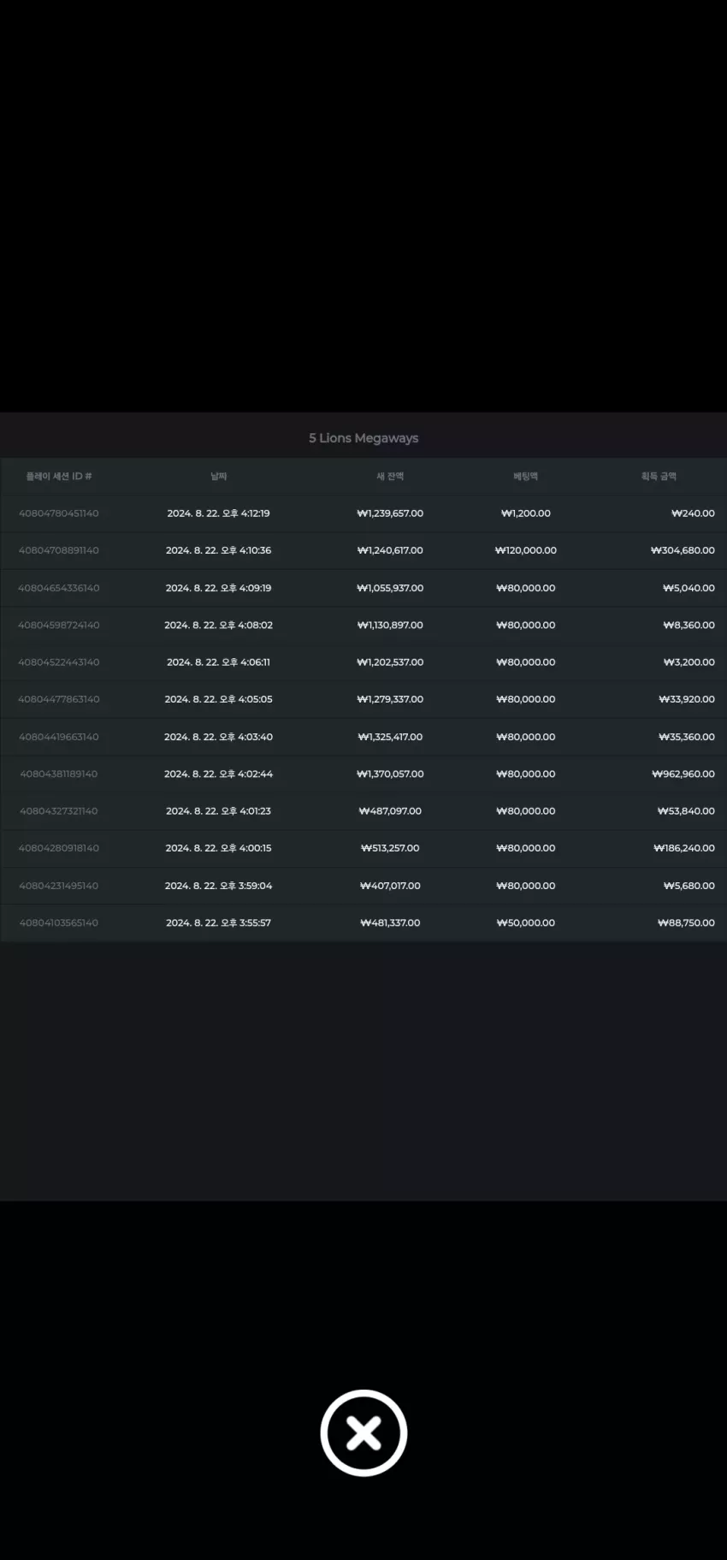Viewport: 727px width, 1560px height.
Task: Select new balance ₩487,097.00
Action: click(x=390, y=811)
